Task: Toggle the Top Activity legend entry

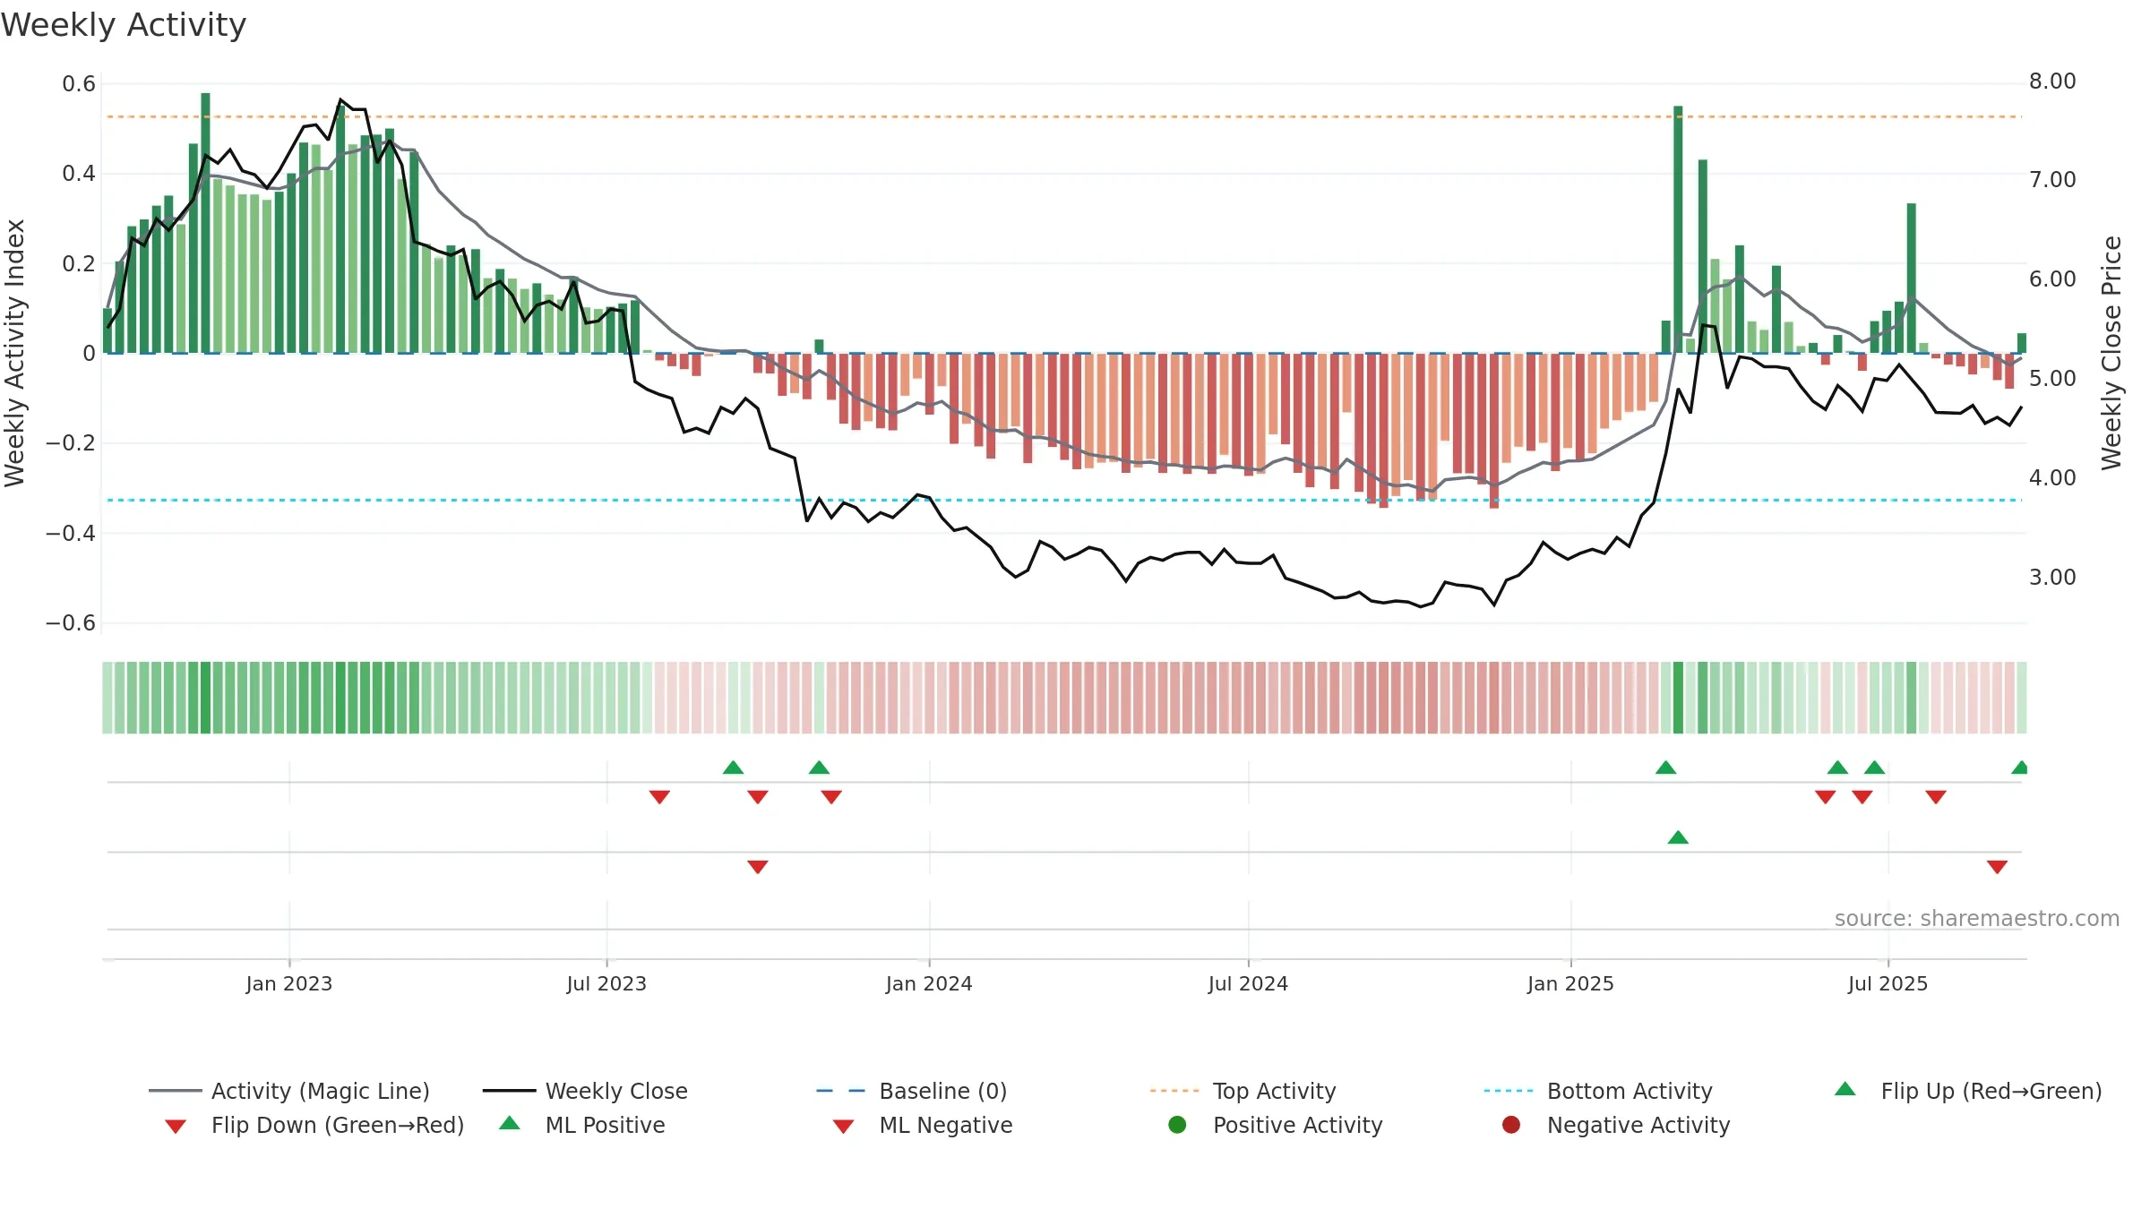Action: [x=1243, y=1091]
